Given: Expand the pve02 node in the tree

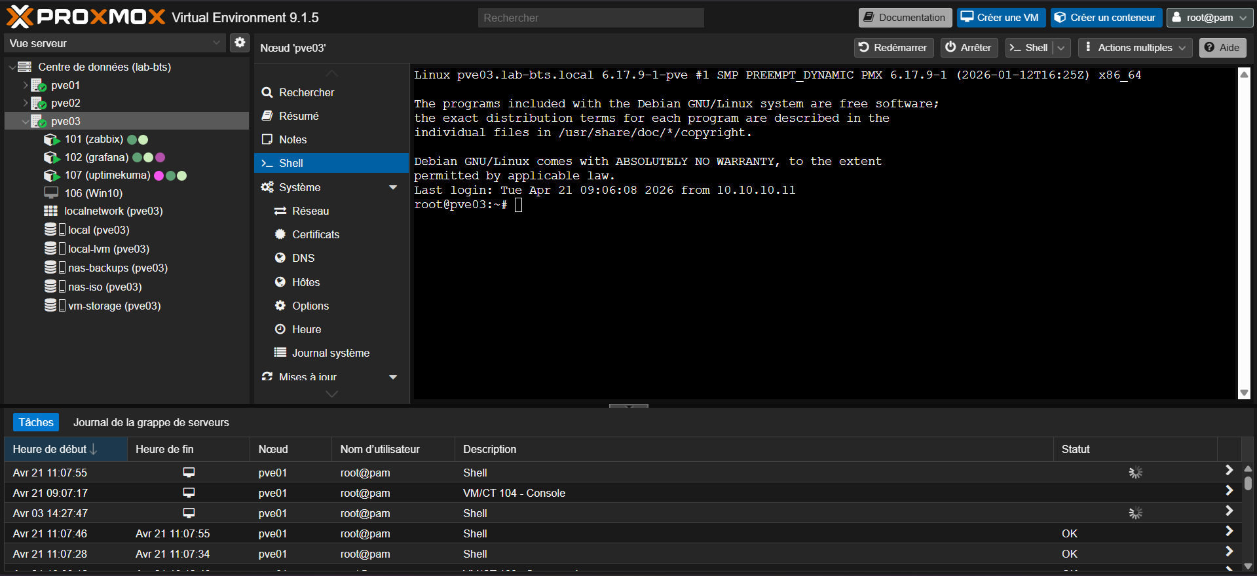Looking at the screenshot, I should (x=26, y=103).
